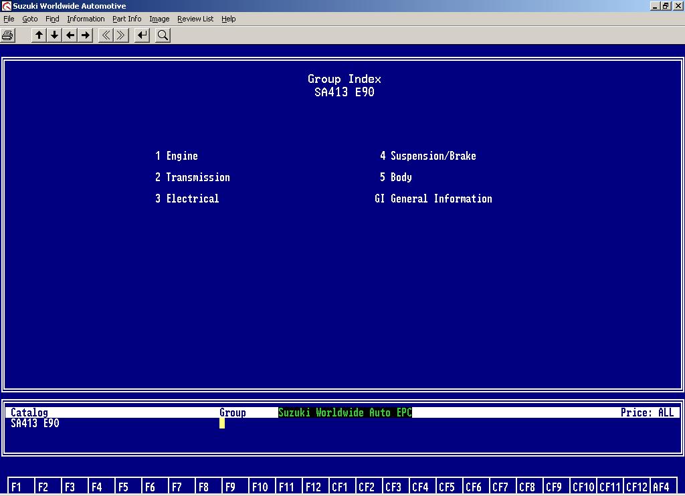Click the printer icon in the toolbar

pos(7,35)
